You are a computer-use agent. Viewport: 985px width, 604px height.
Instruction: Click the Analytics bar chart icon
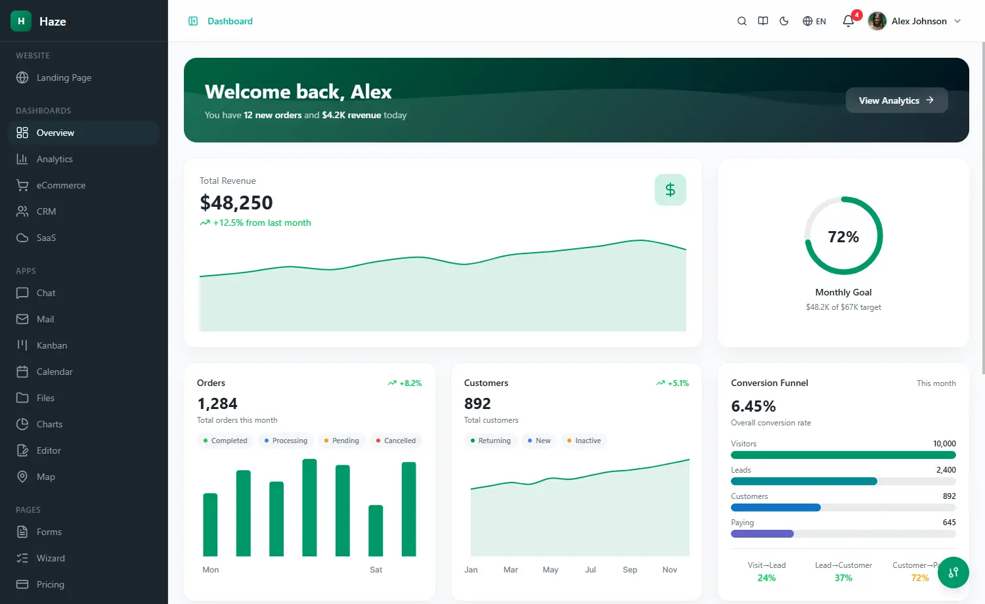(x=22, y=159)
